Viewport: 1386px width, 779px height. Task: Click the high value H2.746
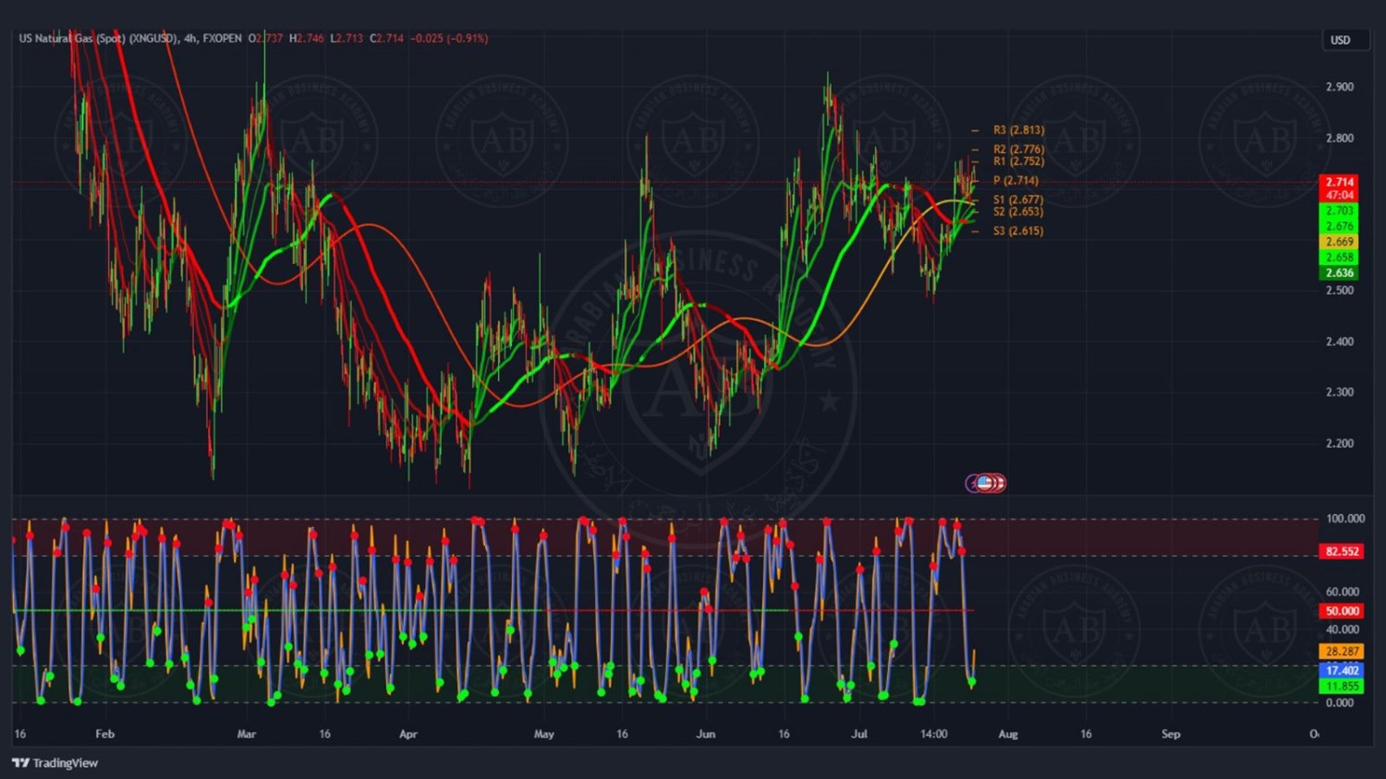(307, 39)
